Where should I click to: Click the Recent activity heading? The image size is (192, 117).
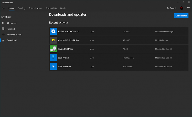[58, 23]
